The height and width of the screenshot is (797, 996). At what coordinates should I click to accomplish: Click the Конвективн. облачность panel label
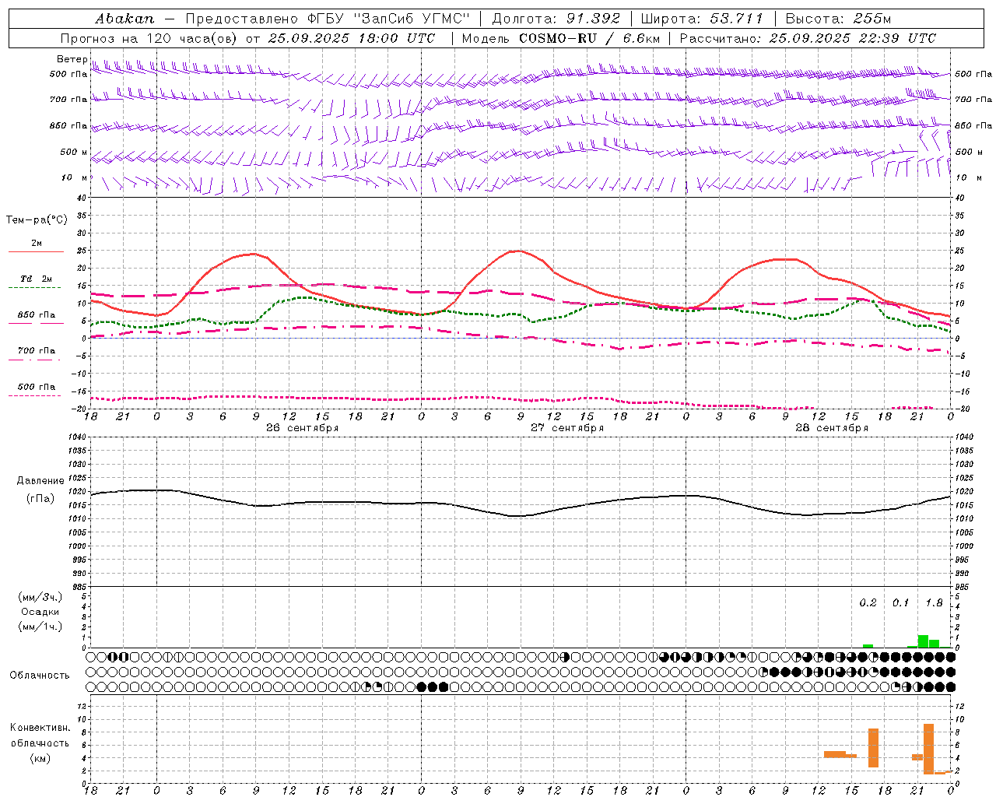click(40, 736)
